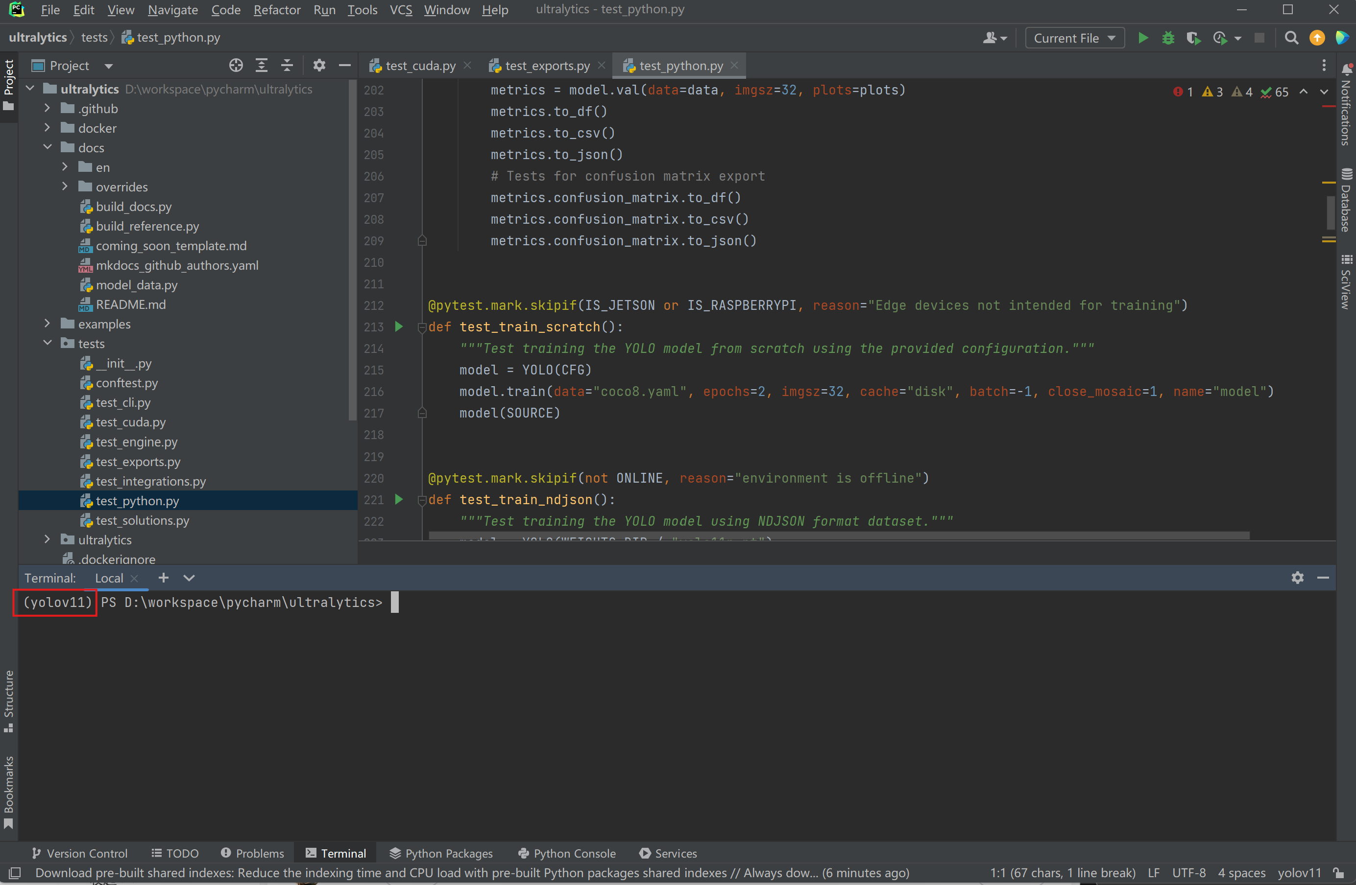Toggle tool window bars icon at bottom-left corner

[15, 872]
